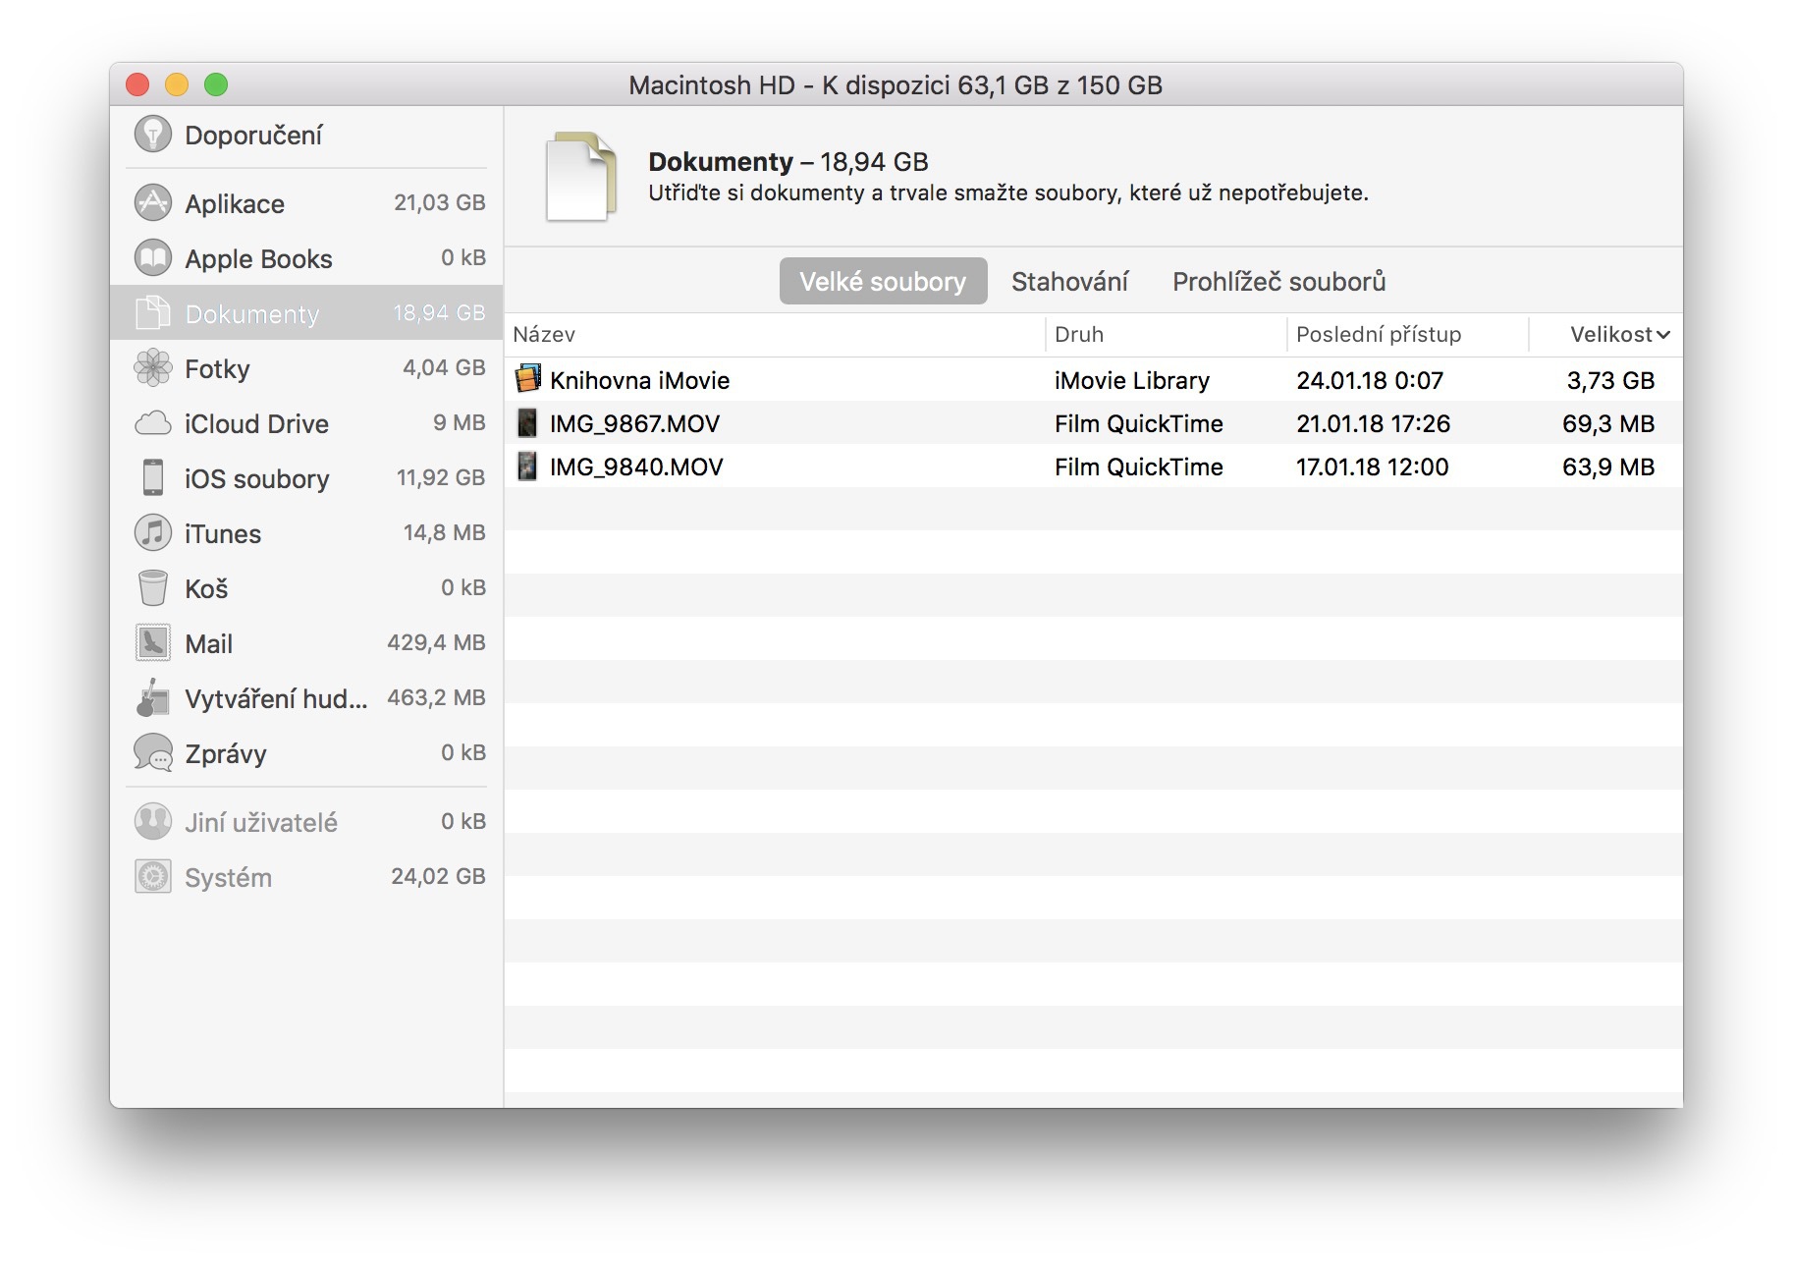Click the Mail stamp icon
The width and height of the screenshot is (1793, 1265).
152,643
